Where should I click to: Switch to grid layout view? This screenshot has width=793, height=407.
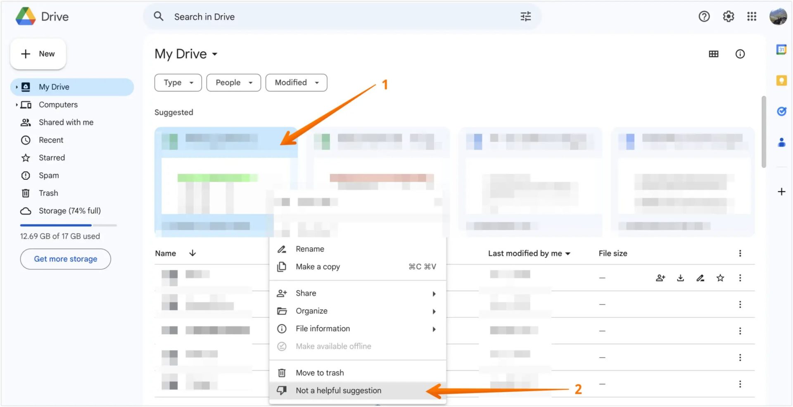coord(714,54)
